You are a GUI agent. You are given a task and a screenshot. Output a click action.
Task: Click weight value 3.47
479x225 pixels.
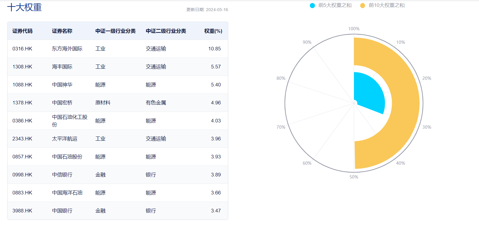(216, 211)
